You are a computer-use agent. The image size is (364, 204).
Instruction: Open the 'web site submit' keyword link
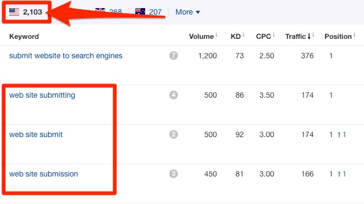click(x=36, y=134)
